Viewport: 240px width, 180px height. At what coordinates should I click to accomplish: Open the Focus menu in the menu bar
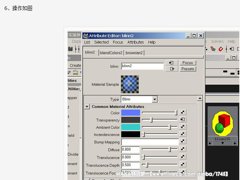118,42
